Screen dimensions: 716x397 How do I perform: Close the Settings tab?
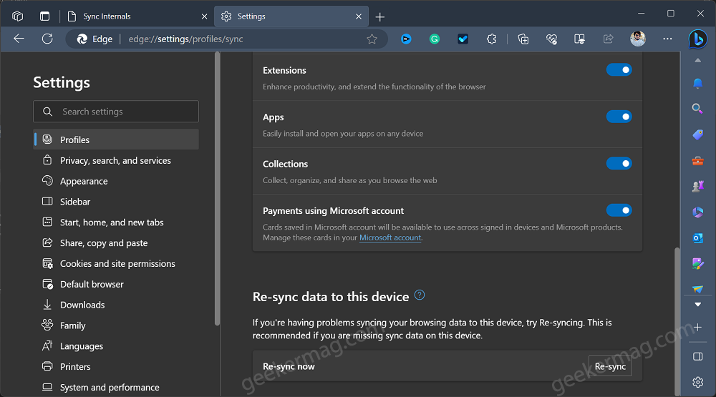(x=359, y=16)
